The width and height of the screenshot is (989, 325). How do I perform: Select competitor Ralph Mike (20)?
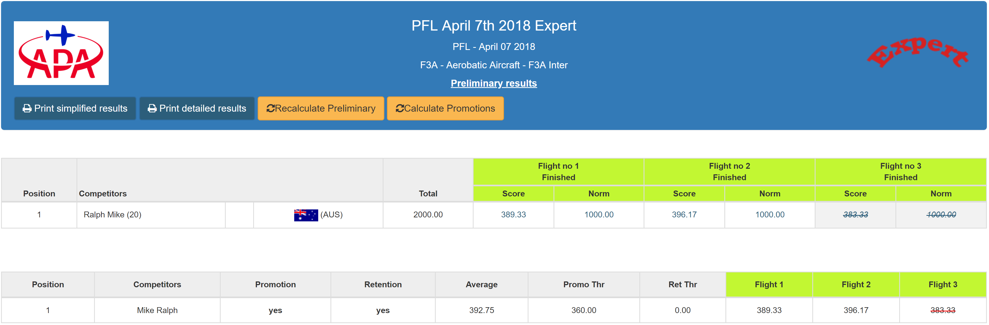click(x=112, y=215)
